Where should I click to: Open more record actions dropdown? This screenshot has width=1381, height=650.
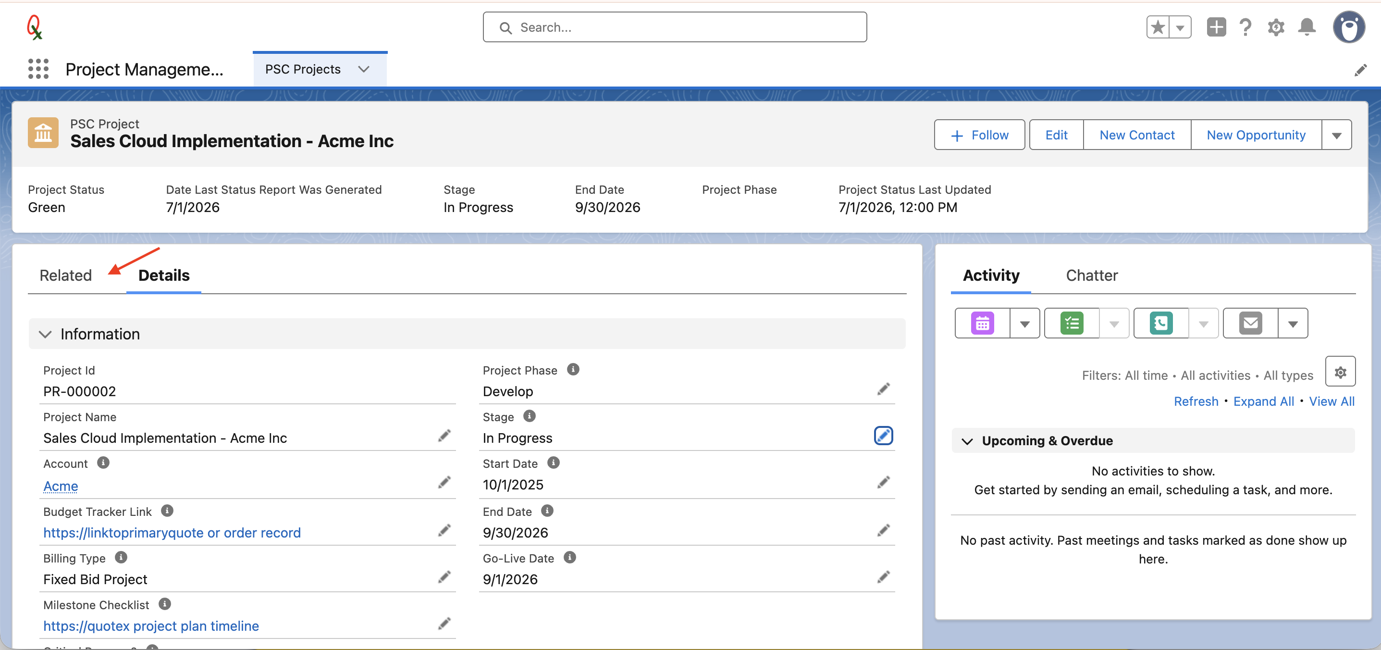click(1336, 135)
